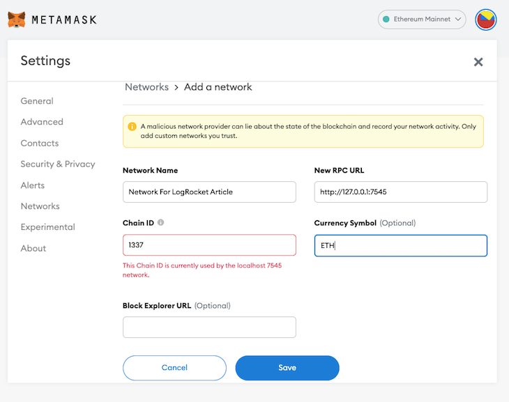The height and width of the screenshot is (402, 509).
Task: Open Alerts settings section
Action: (x=33, y=185)
